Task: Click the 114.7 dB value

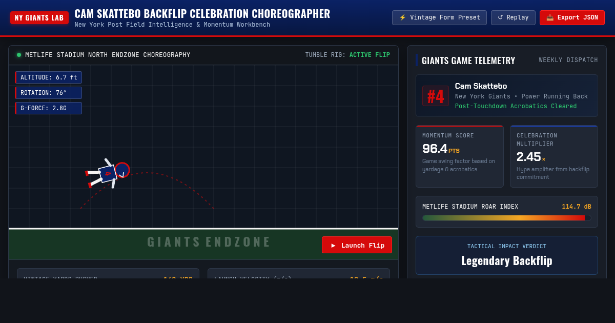Action: click(577, 207)
